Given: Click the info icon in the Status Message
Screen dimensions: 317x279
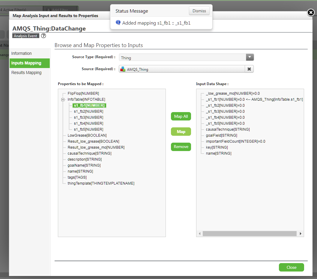Looking at the screenshot, I should coord(118,23).
